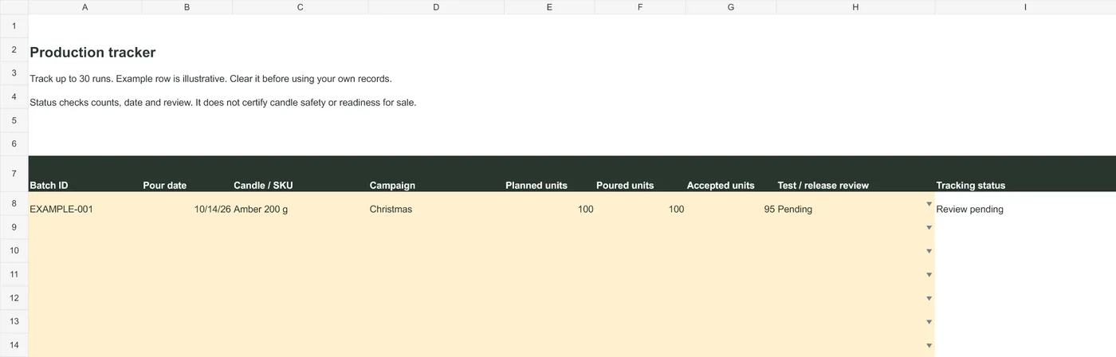Open the review dropdown arrow in row 13
This screenshot has width=1116, height=357.
pyautogui.click(x=929, y=322)
